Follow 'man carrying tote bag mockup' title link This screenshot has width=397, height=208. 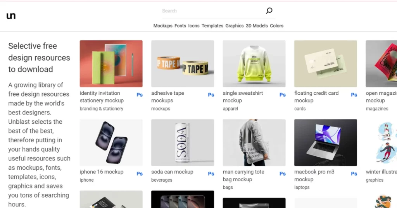click(x=243, y=176)
